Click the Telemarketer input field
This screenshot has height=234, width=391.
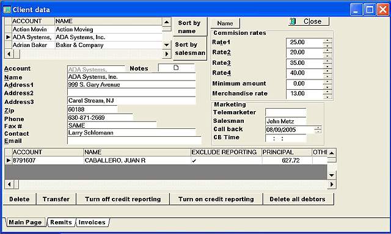(286, 112)
